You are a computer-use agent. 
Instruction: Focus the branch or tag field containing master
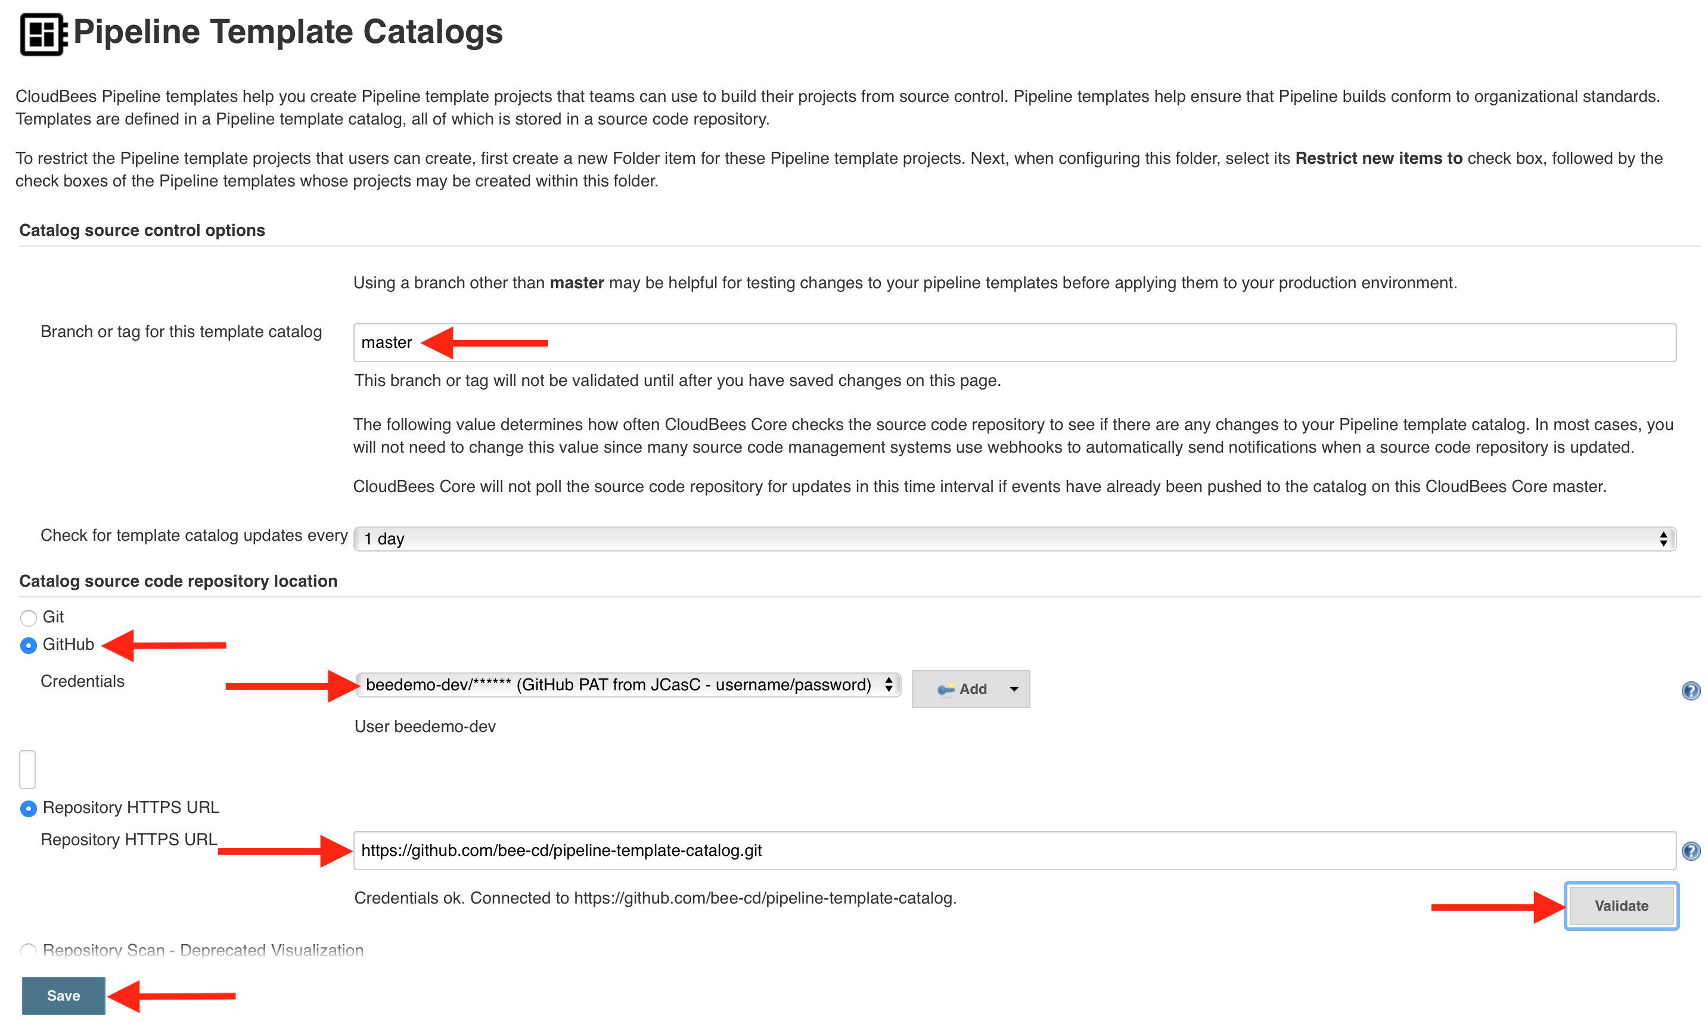point(1015,342)
